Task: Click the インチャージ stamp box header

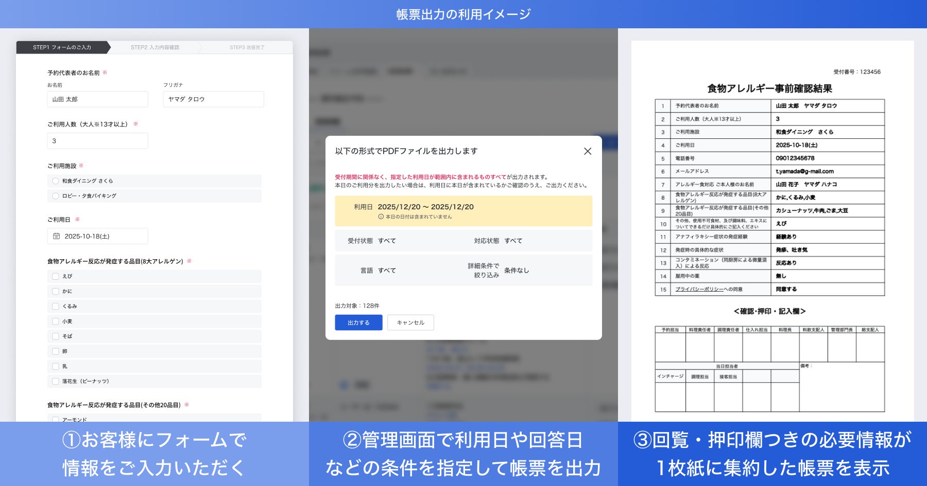Action: 670,376
